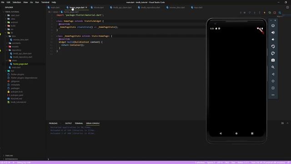Open the Help menu
291x164 pixels.
pyautogui.click(x=54, y=2)
